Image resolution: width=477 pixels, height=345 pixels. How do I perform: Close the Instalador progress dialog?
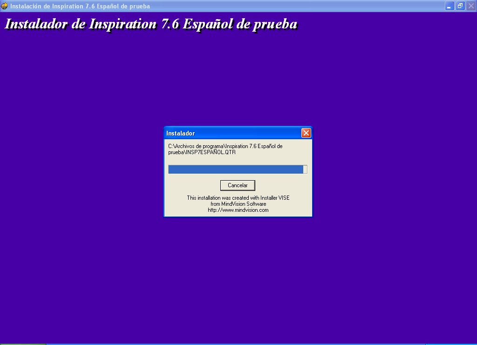tap(306, 133)
